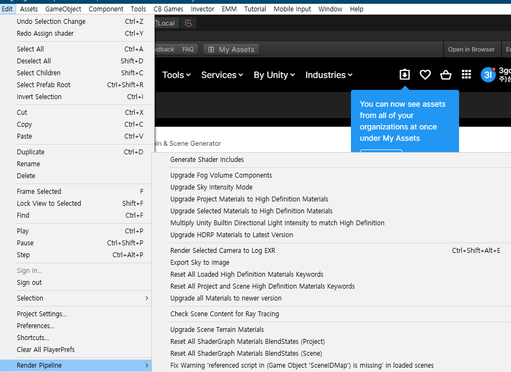Click the My Assets button
The image size is (511, 372).
coord(231,50)
